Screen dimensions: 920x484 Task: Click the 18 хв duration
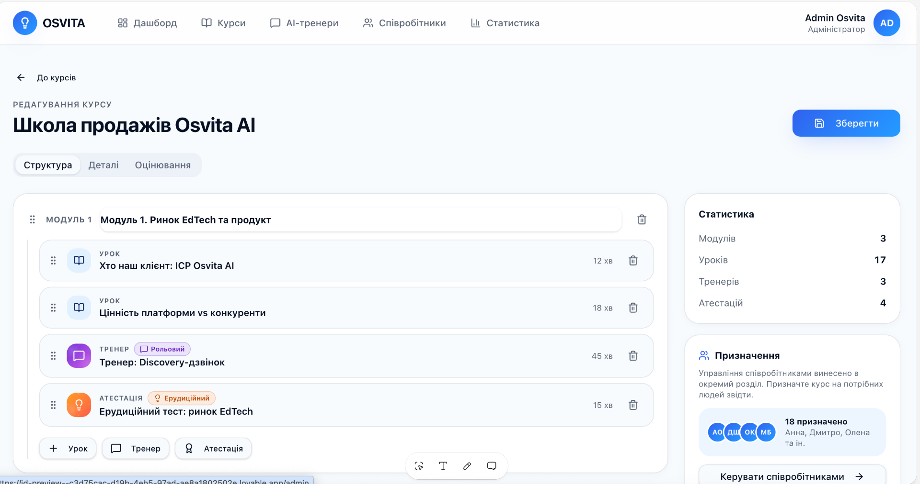603,308
